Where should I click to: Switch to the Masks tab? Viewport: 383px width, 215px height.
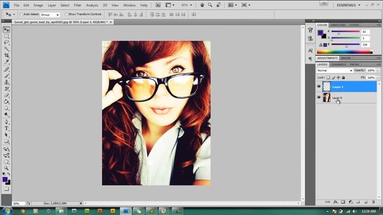click(346, 58)
